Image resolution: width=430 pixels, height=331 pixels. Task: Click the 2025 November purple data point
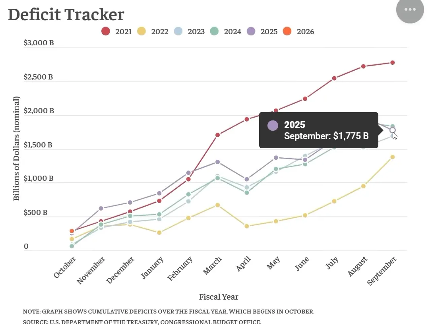101,208
